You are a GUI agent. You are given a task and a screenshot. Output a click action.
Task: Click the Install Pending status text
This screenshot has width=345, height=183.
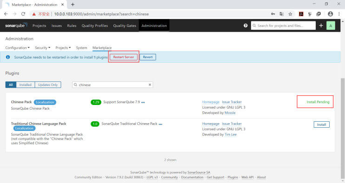[x=318, y=102]
